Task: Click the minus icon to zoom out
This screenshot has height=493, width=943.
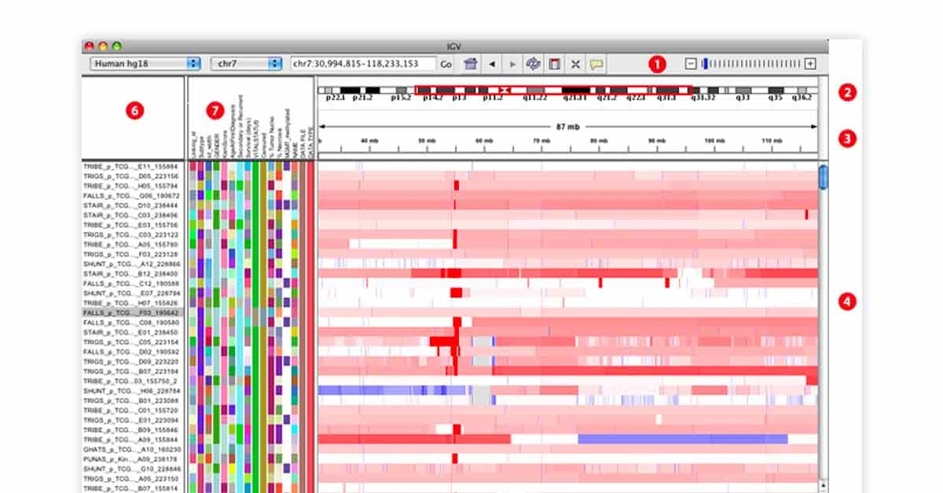Action: pos(691,64)
